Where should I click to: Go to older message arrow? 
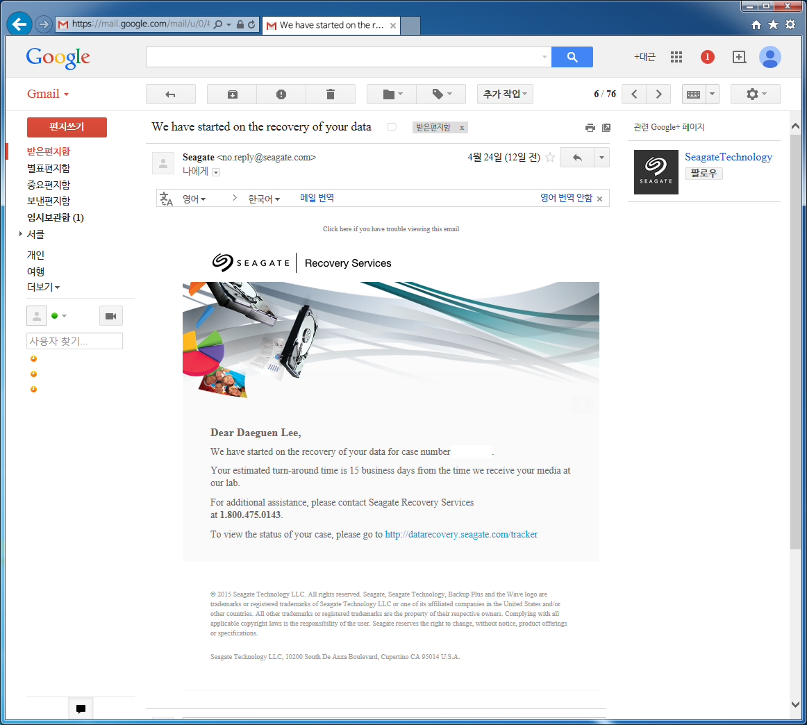pyautogui.click(x=658, y=94)
